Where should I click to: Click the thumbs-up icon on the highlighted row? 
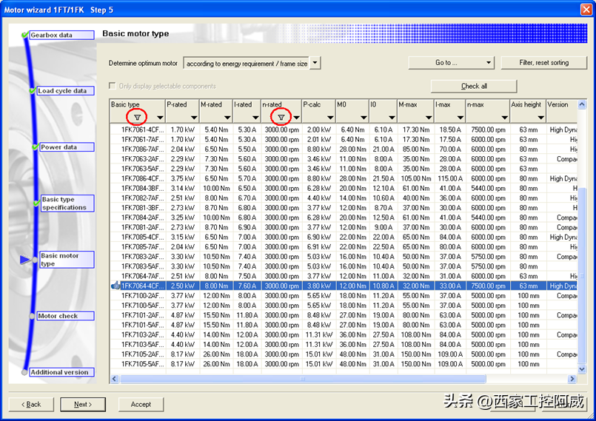coord(115,286)
